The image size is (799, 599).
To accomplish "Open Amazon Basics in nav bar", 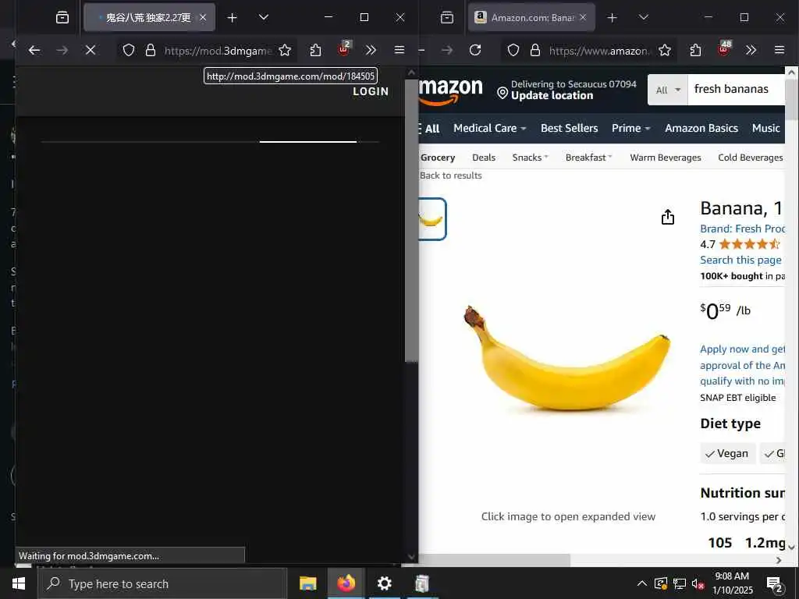I will pos(701,129).
